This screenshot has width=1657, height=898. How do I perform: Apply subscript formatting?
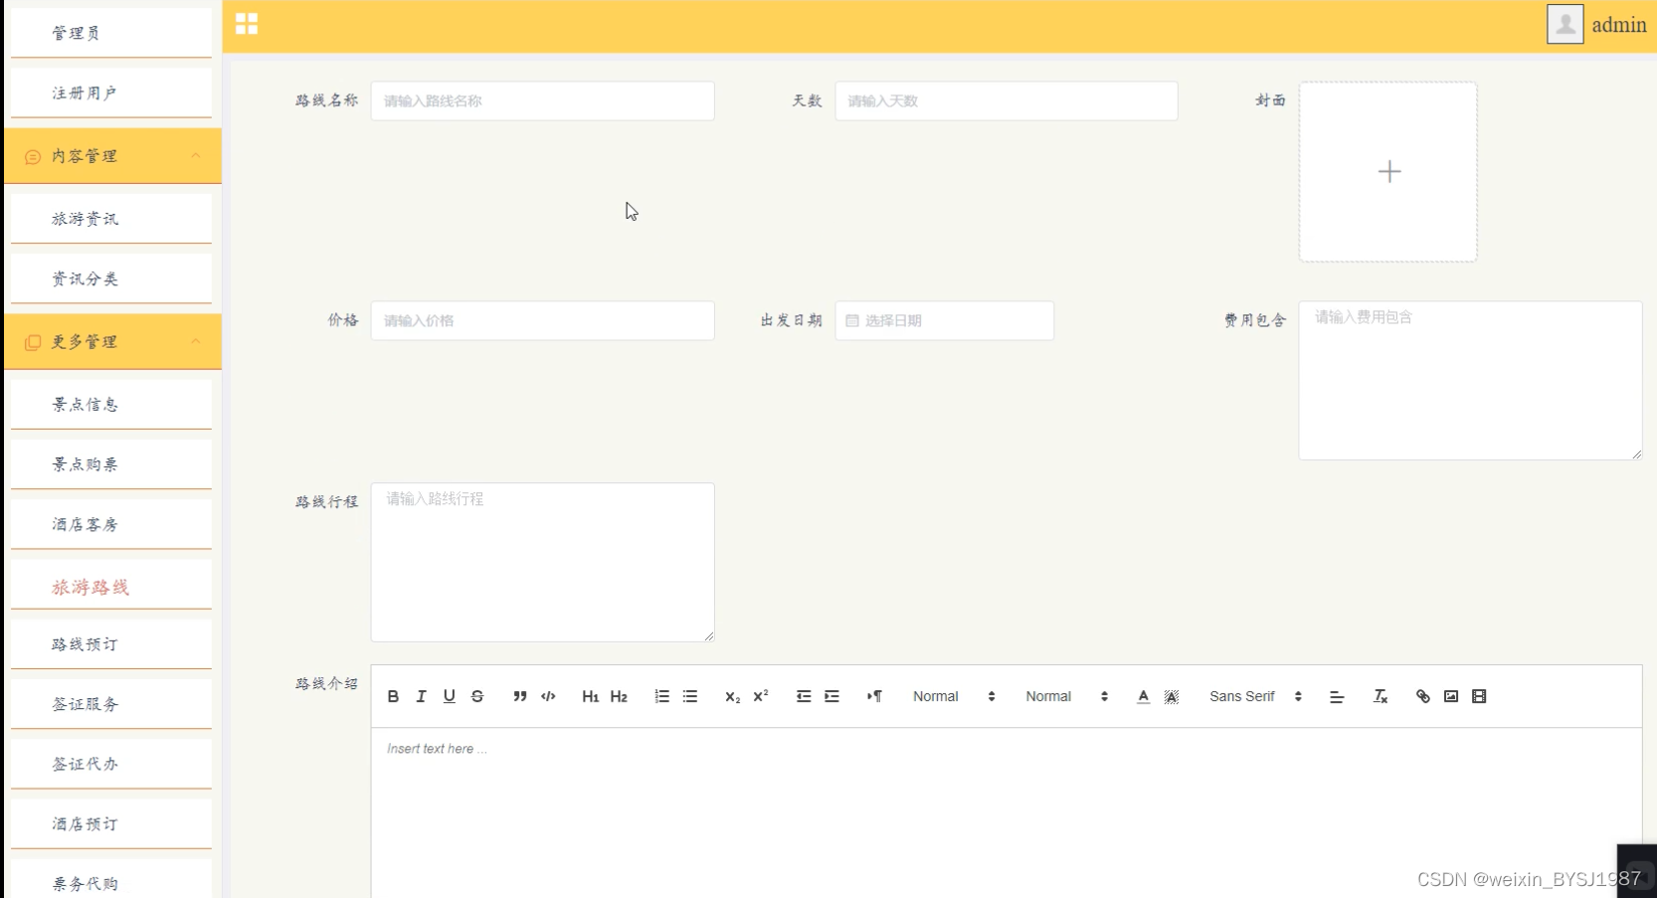click(x=732, y=696)
